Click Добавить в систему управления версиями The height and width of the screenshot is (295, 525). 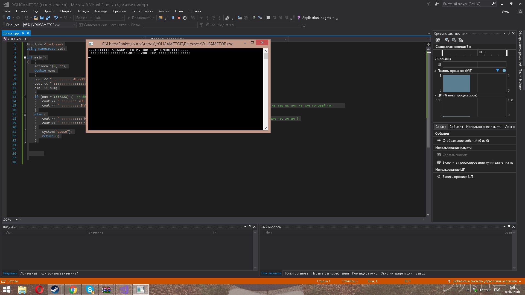pyautogui.click(x=485, y=281)
